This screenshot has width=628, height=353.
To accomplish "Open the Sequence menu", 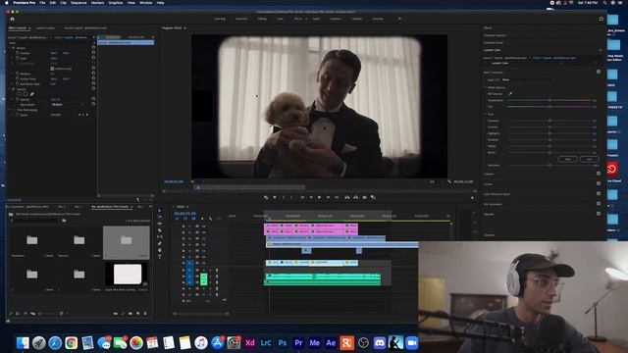I will click(x=78, y=3).
